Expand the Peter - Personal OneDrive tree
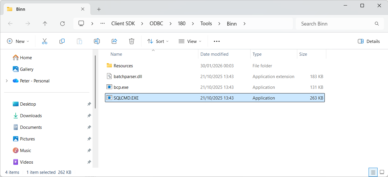Viewport: 388px width, 177px height. [7, 81]
